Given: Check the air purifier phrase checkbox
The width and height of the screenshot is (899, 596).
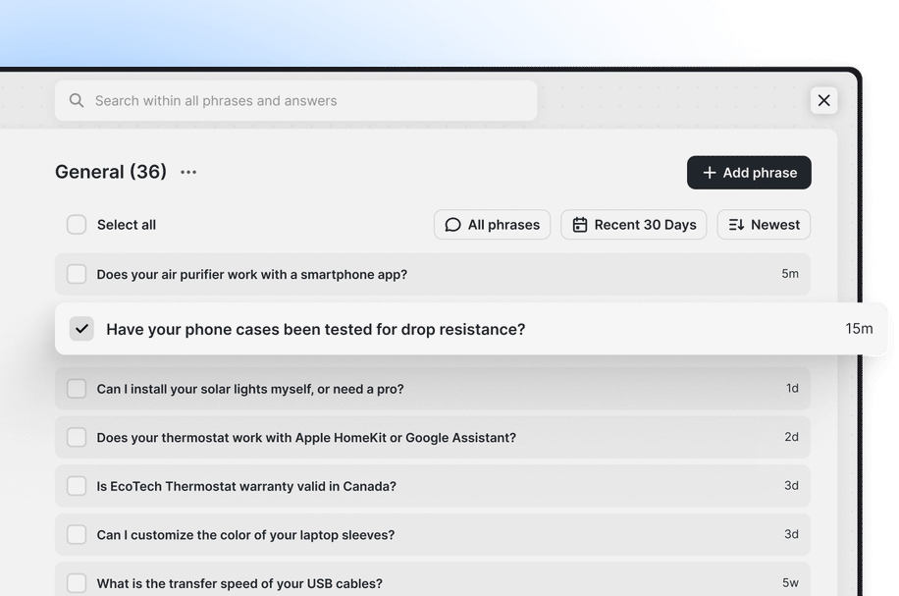Looking at the screenshot, I should pos(77,275).
